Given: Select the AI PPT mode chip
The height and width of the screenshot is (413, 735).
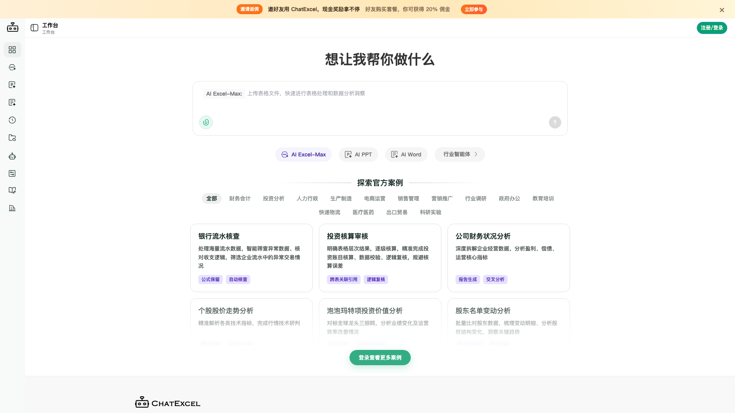Looking at the screenshot, I should coord(358,154).
